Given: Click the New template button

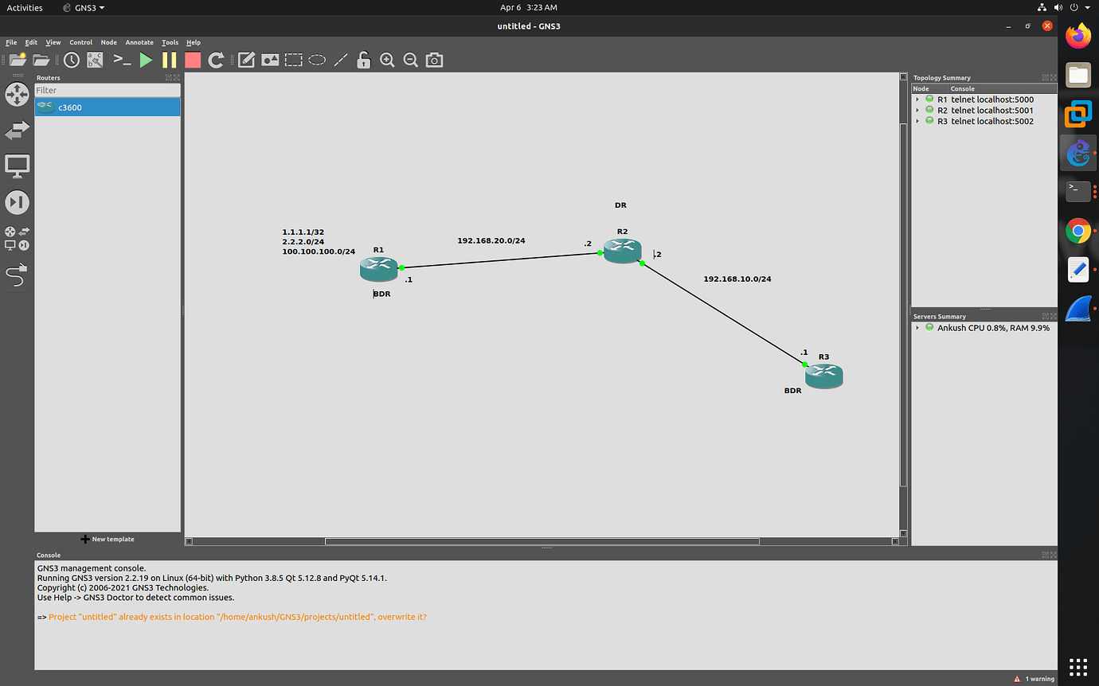Looking at the screenshot, I should click(x=108, y=539).
